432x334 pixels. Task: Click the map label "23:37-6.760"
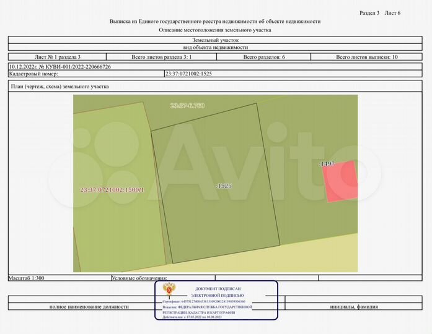pyautogui.click(x=188, y=106)
